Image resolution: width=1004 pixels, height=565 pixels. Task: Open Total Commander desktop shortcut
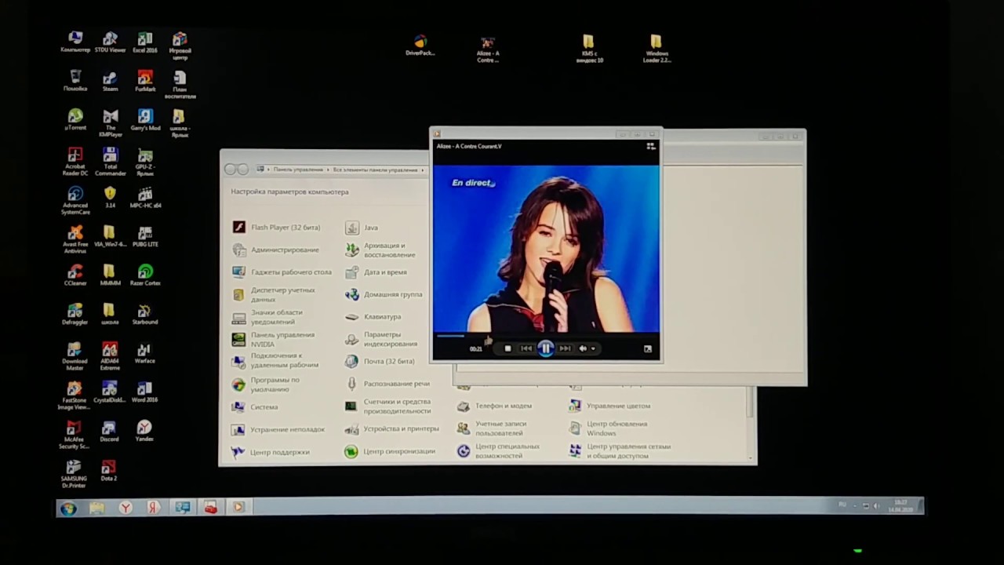coord(110,161)
